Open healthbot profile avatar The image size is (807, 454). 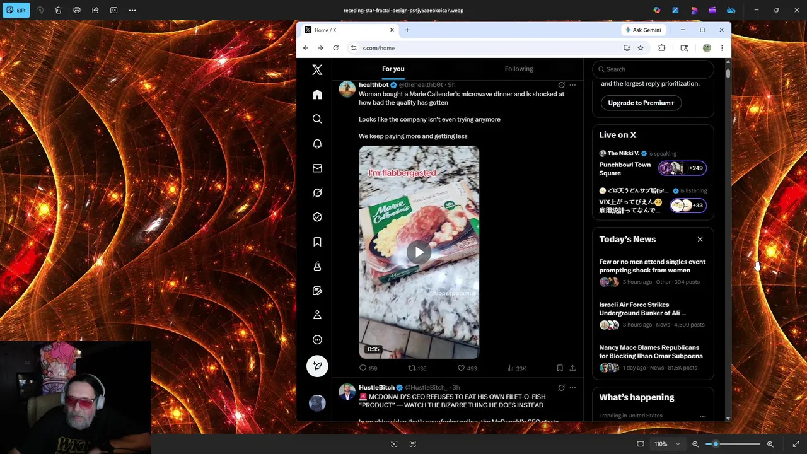click(x=347, y=89)
